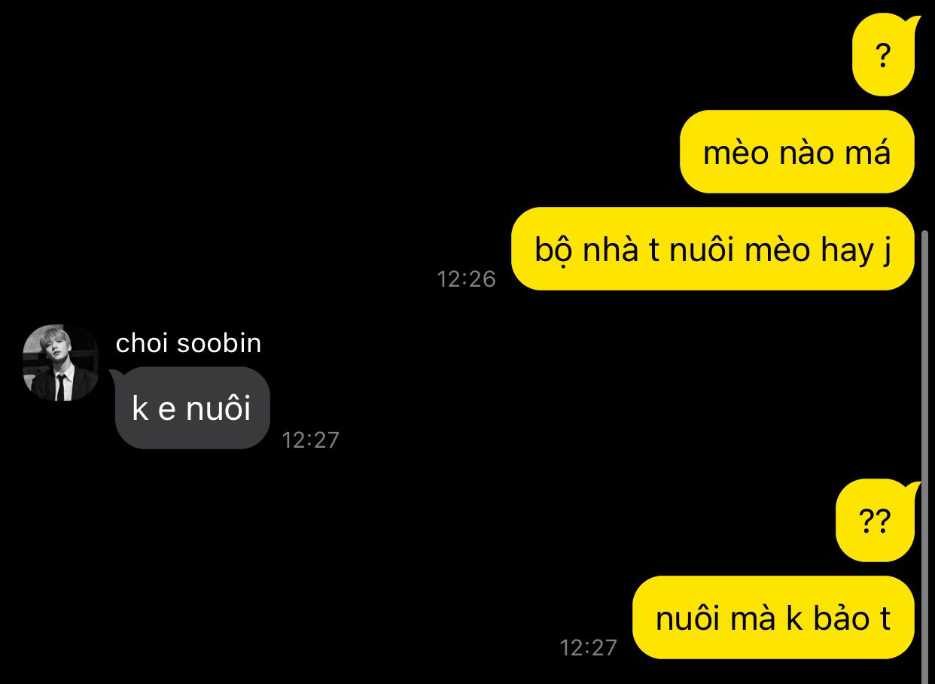Viewport: 935px width, 684px height.
Task: Select the 'mèo nào má' message bubble
Action: point(796,152)
